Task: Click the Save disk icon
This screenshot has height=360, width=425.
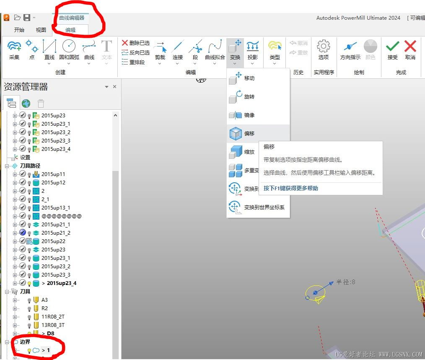Action: click(27, 18)
